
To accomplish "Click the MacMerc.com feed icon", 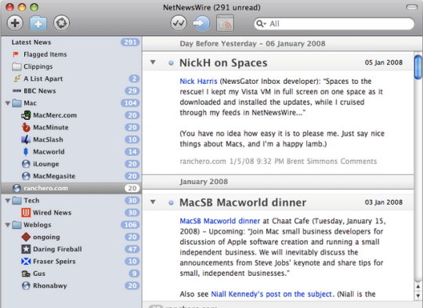I will click(26, 115).
